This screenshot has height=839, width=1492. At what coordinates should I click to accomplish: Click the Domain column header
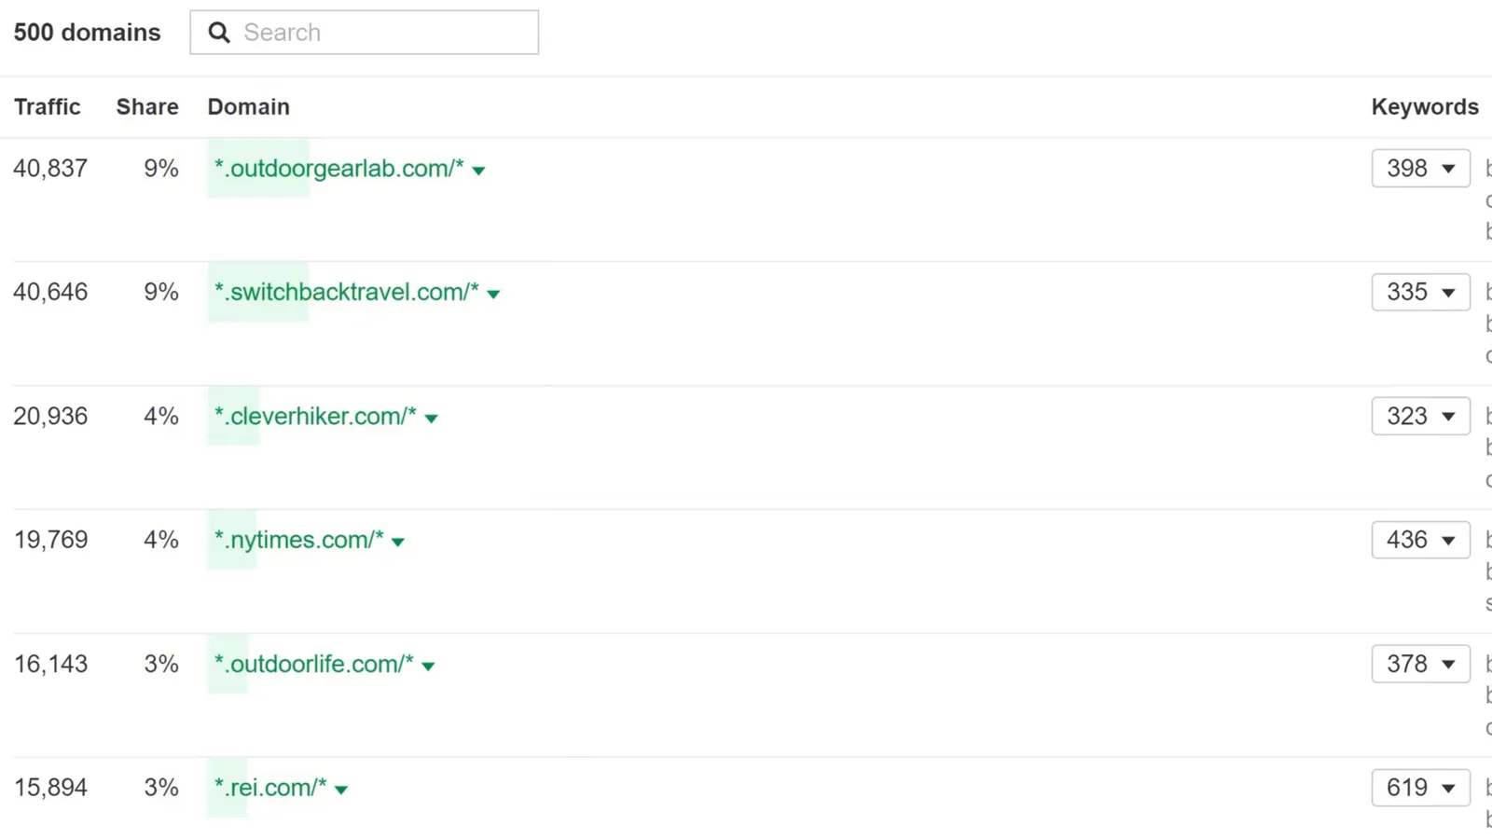pyautogui.click(x=248, y=107)
